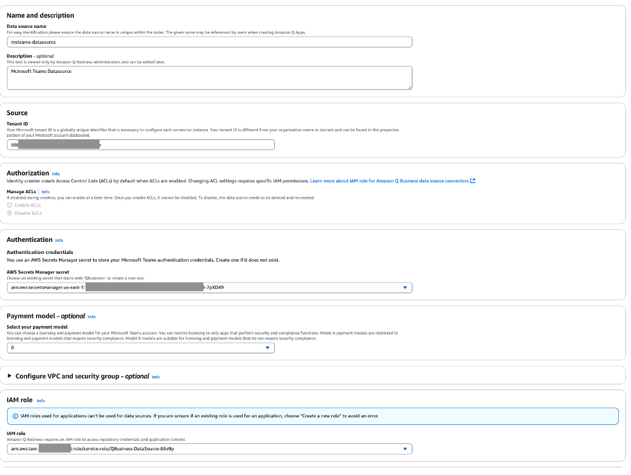The image size is (631, 475).
Task: Edit the Description text area
Action: click(x=209, y=78)
